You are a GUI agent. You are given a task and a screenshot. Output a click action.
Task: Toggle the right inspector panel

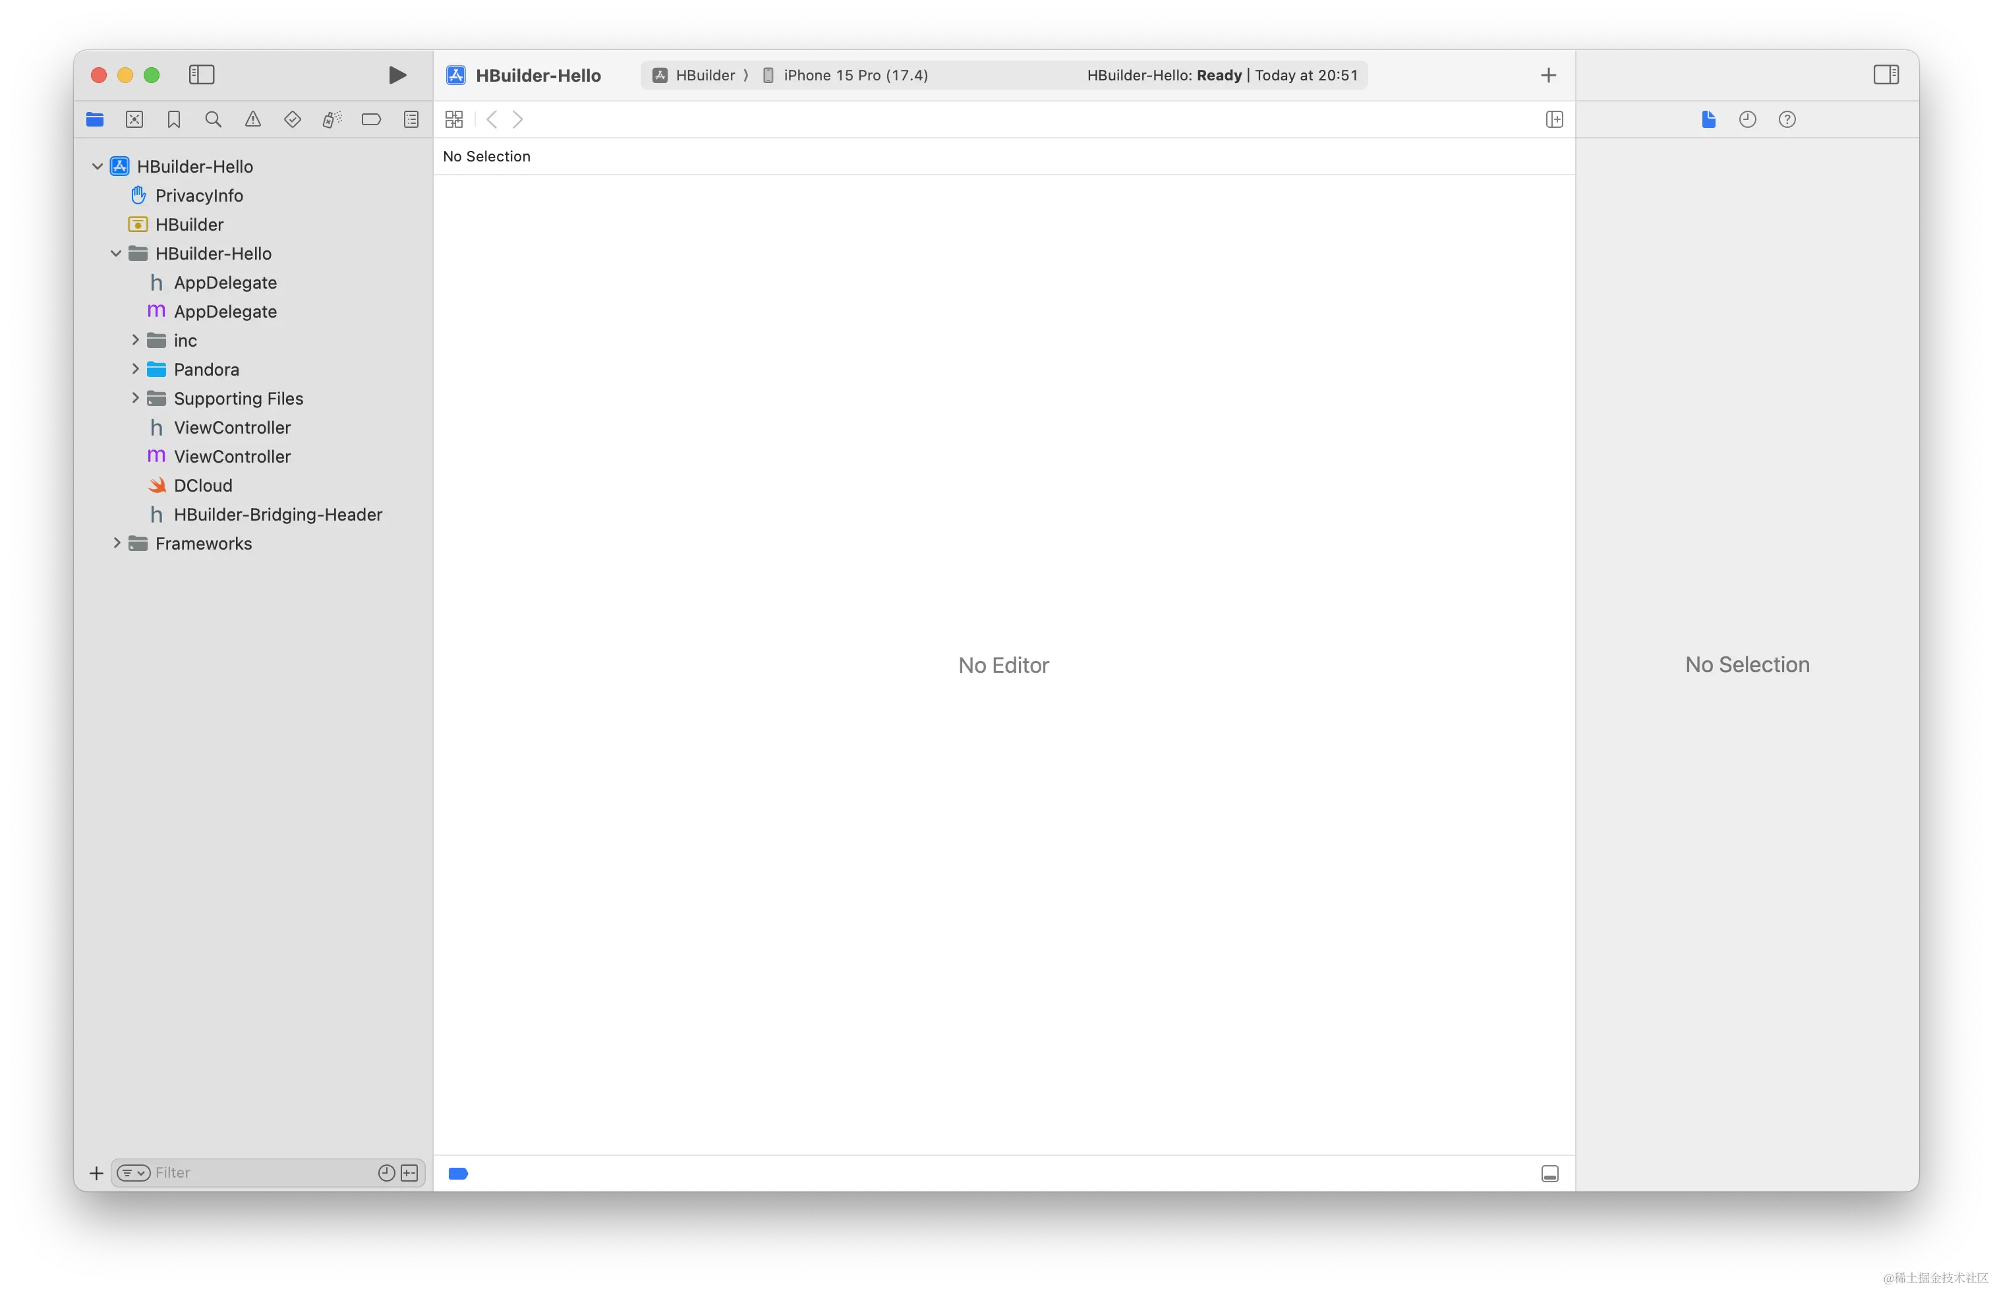point(1886,75)
